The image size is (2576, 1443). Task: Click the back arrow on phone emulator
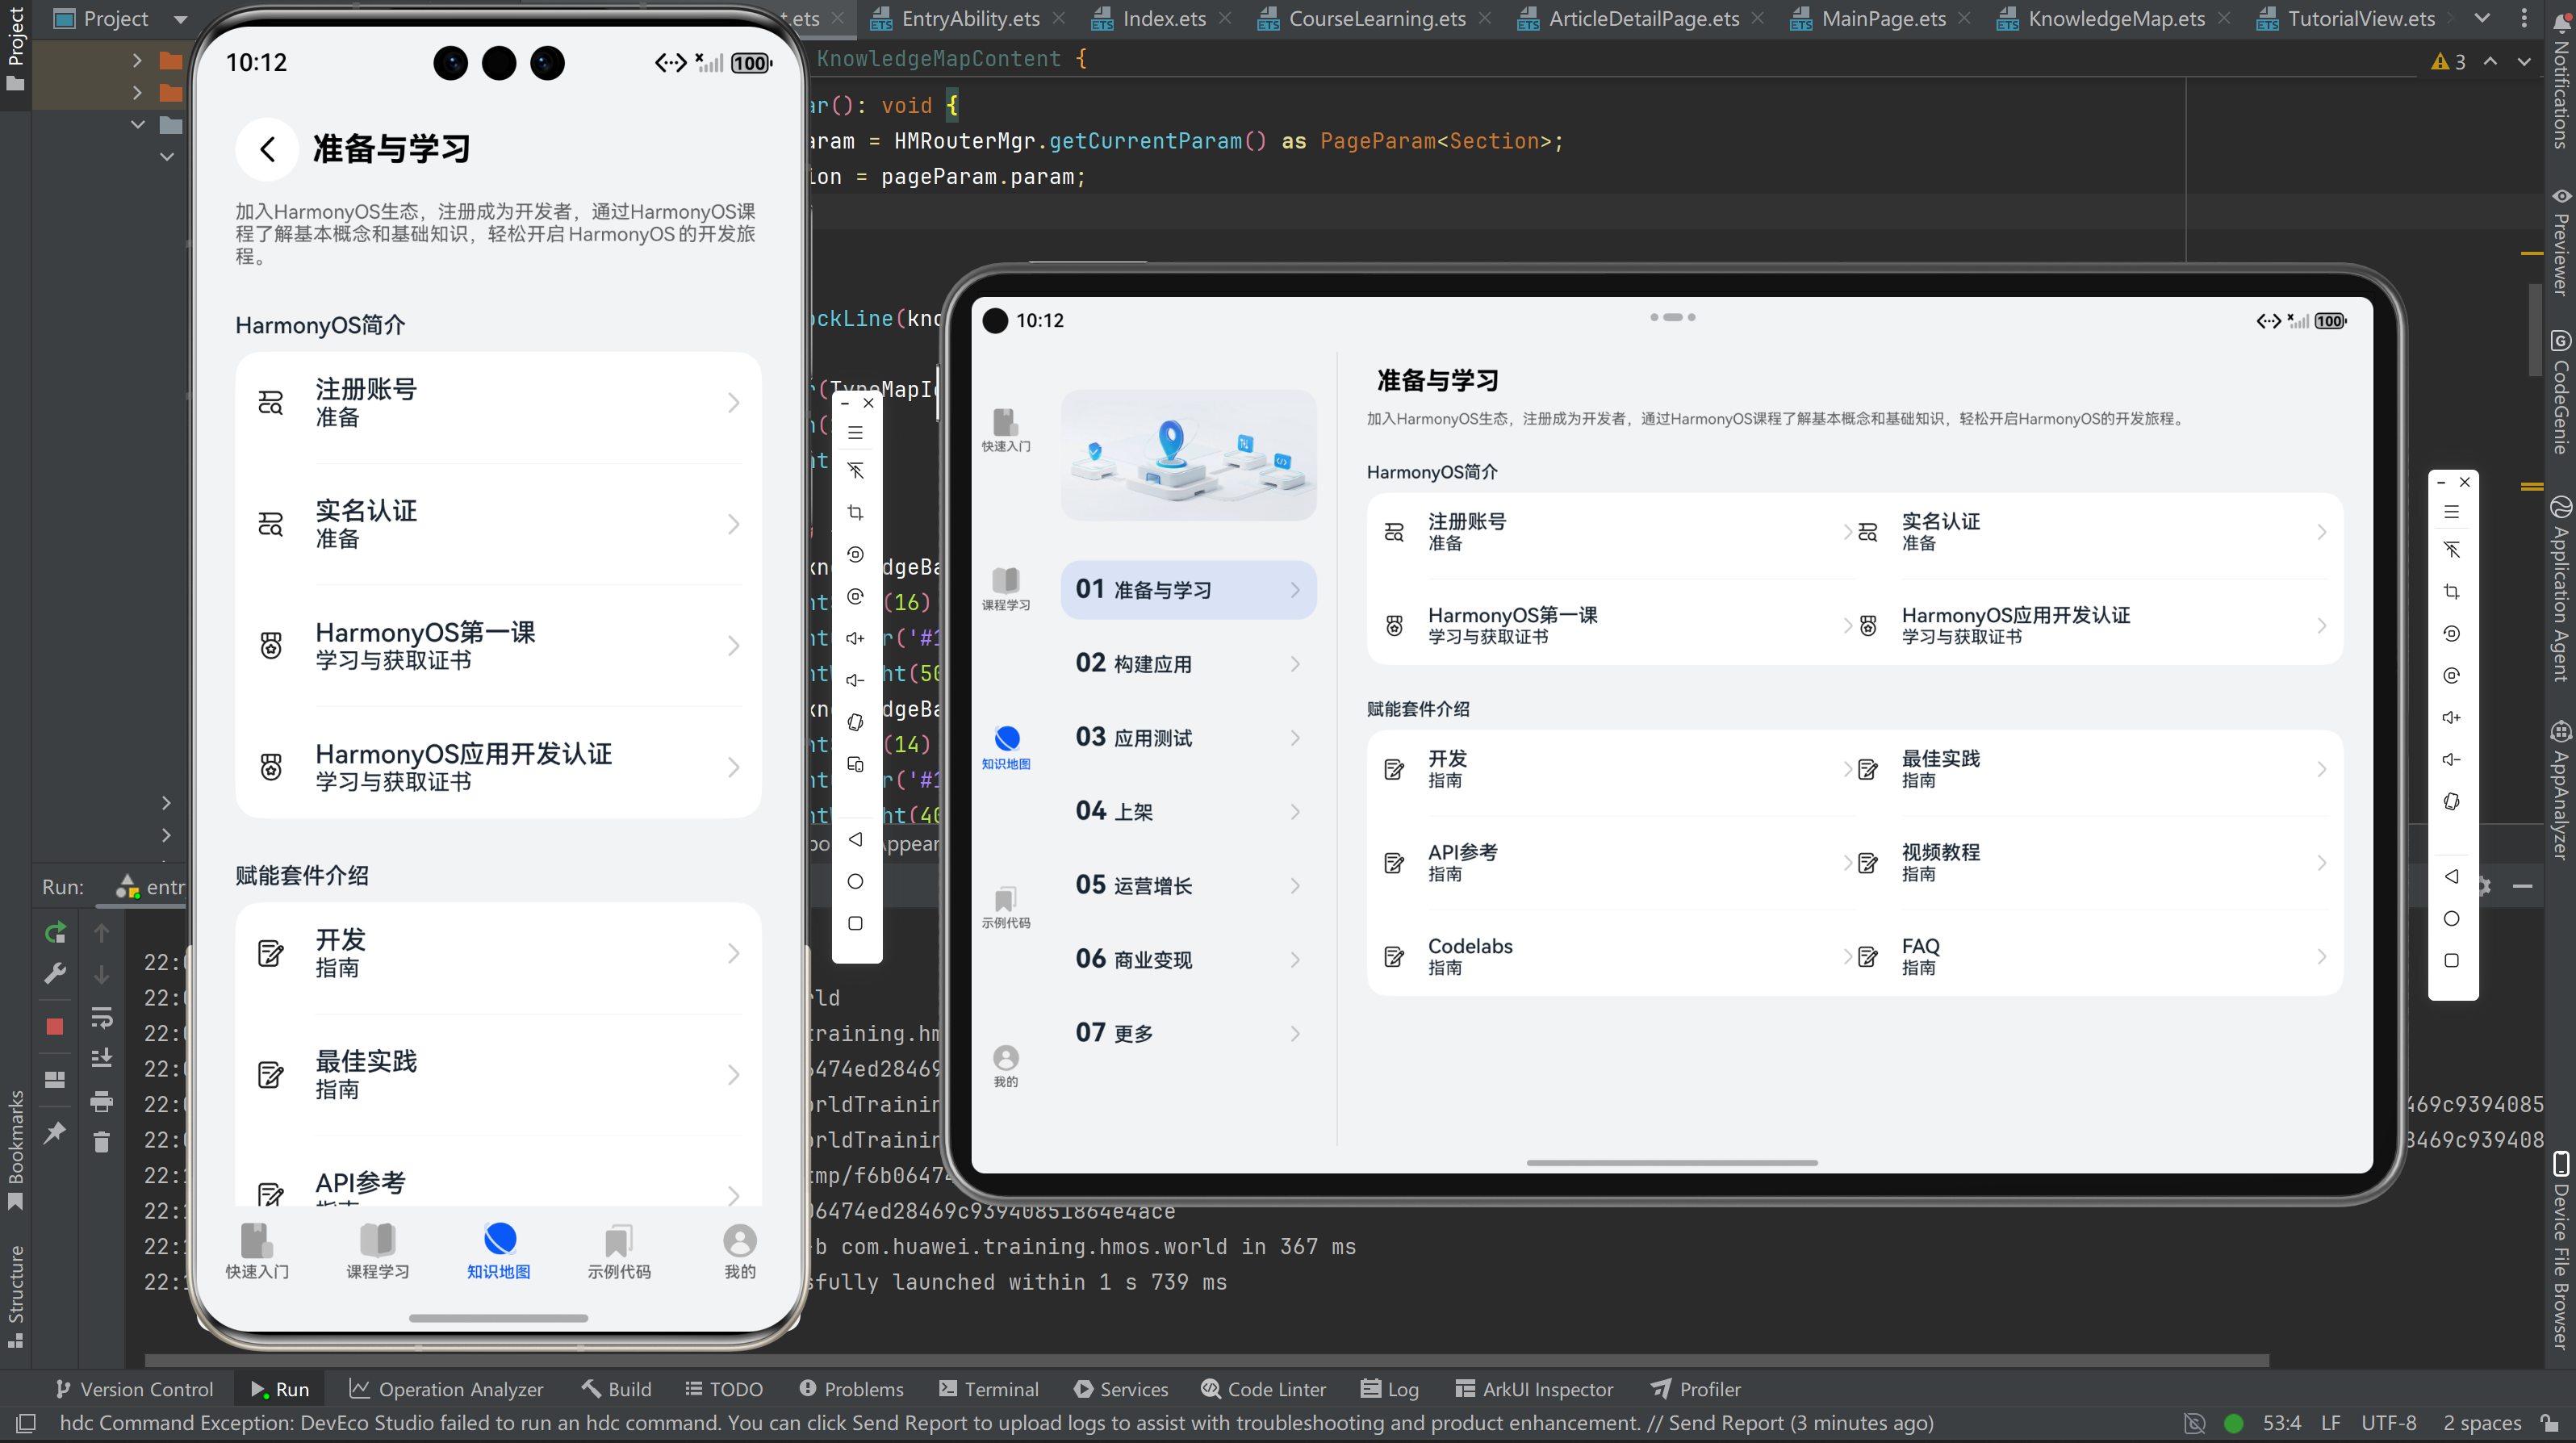[x=267, y=149]
